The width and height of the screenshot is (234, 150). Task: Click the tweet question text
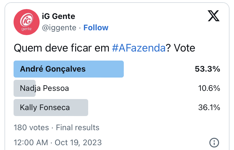105,48
